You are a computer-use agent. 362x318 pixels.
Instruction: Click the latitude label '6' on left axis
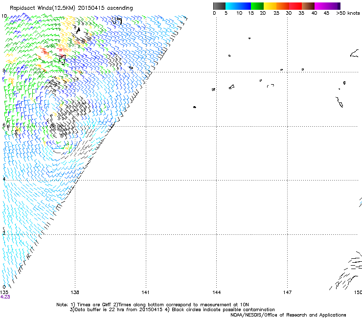tap(4, 125)
